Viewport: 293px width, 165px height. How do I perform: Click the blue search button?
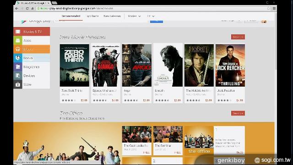coord(157,22)
